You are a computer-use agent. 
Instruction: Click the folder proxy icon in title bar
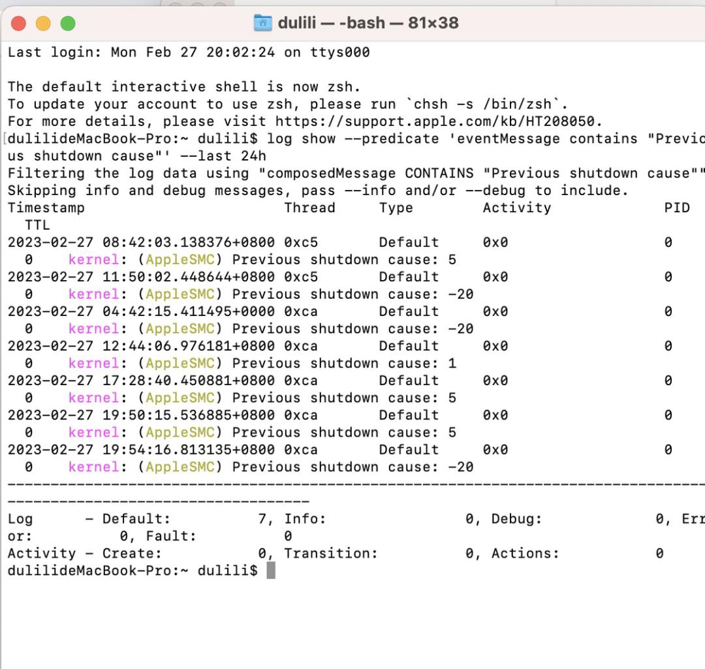tap(262, 23)
